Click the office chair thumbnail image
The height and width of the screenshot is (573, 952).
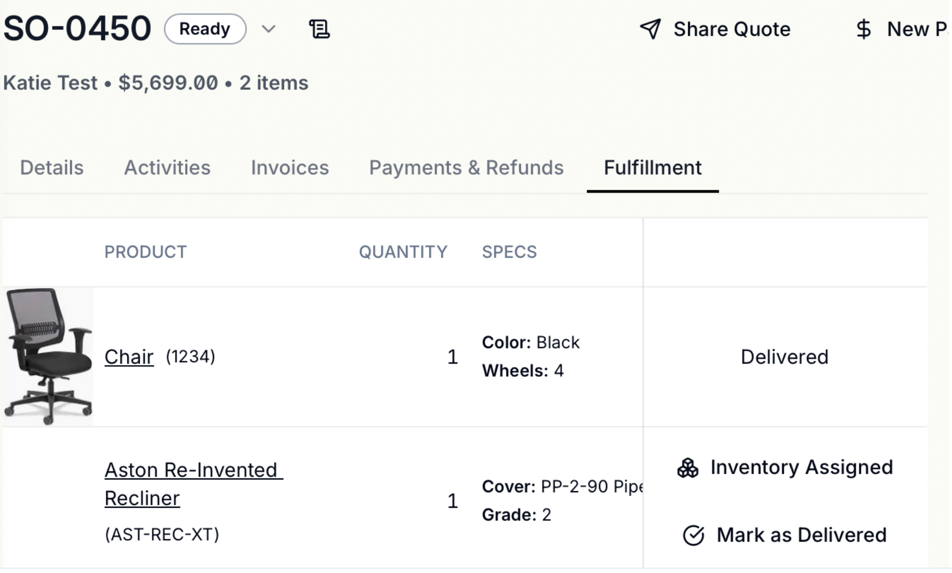pos(48,357)
